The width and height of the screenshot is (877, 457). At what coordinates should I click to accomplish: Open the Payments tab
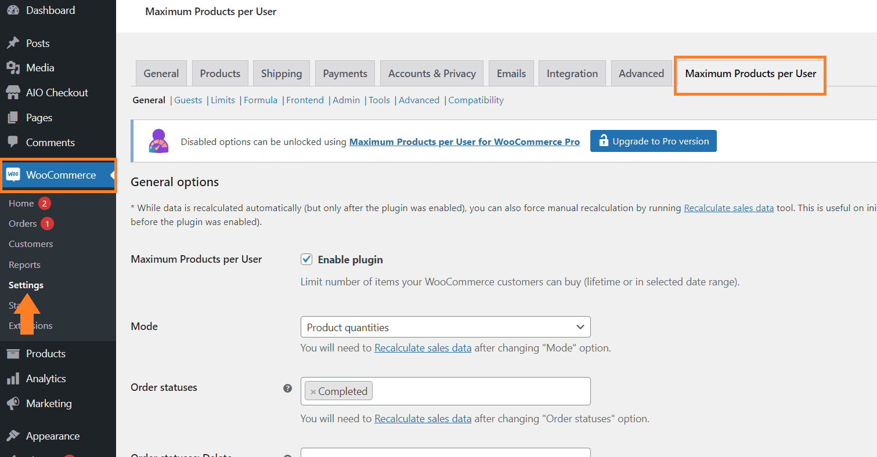[345, 74]
